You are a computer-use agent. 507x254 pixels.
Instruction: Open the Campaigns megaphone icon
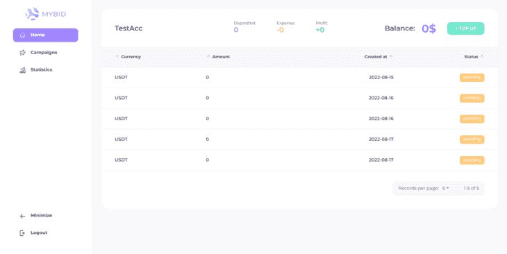[22, 53]
